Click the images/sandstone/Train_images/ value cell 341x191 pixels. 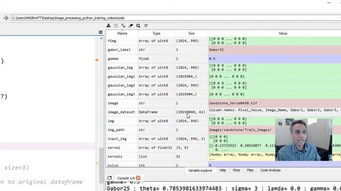(x=241, y=129)
